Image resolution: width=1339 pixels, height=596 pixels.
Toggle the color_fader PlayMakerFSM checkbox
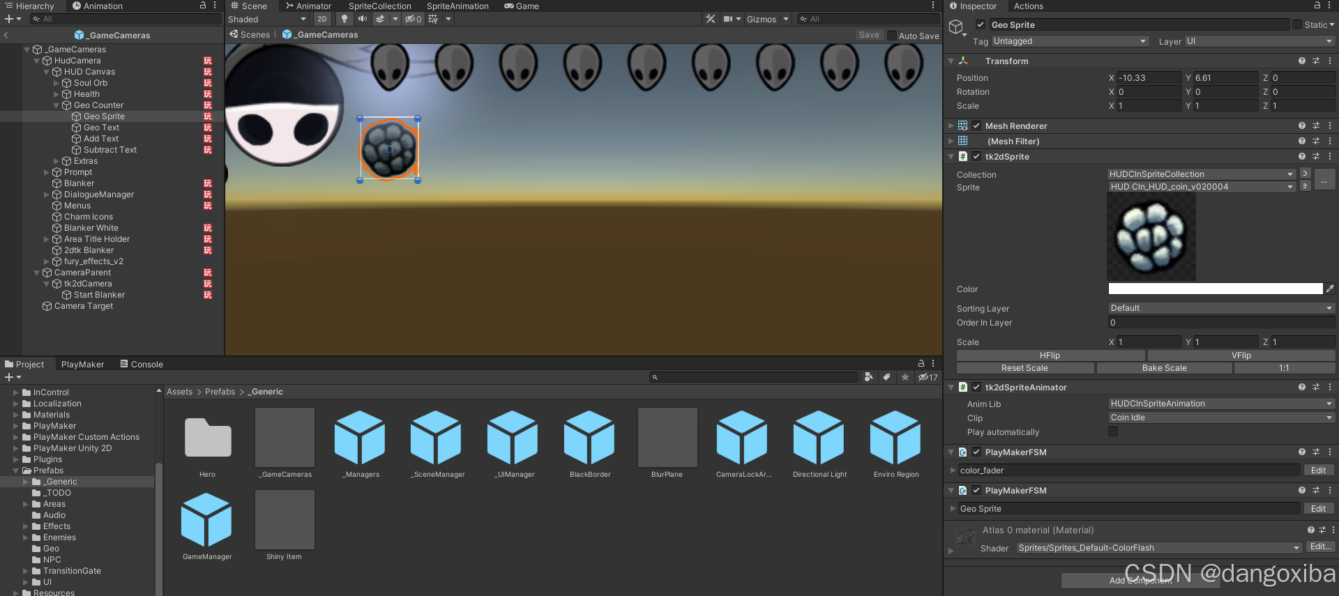[x=976, y=452]
